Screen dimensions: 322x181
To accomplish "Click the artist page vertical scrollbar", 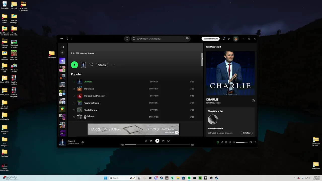I will 202,59.
